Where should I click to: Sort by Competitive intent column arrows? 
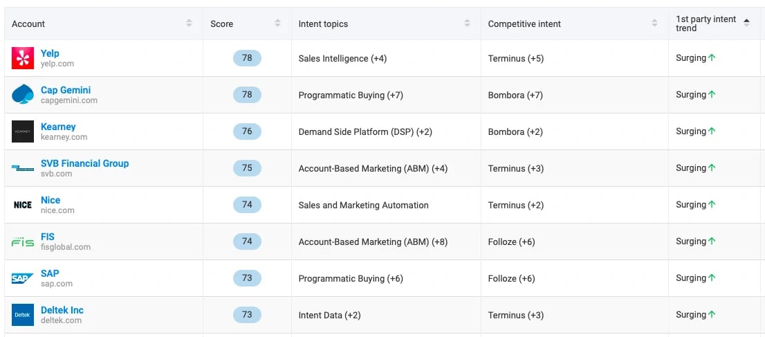(654, 23)
